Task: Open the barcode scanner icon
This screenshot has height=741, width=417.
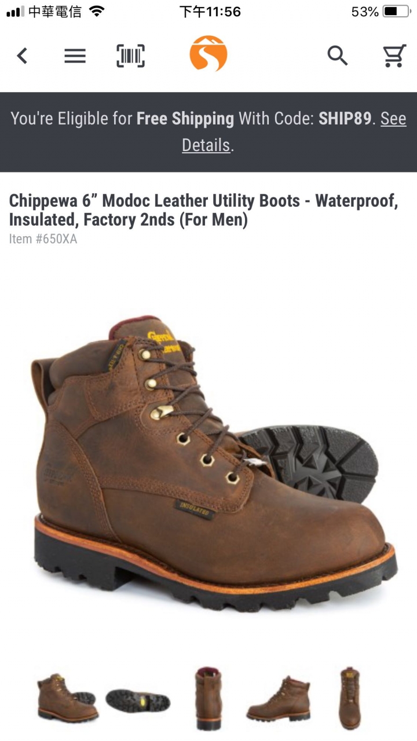Action: [x=130, y=56]
